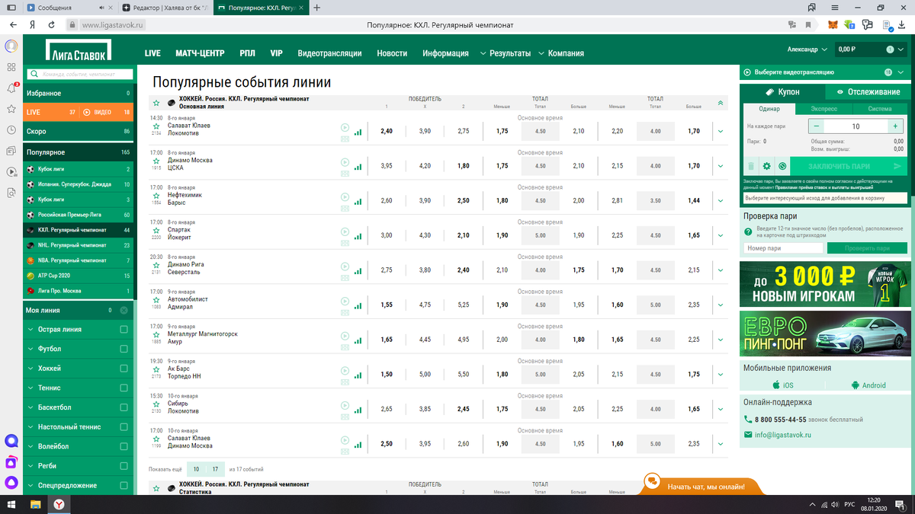This screenshot has height=514, width=915.
Task: Open browser bookmarks star in sidebar
Action: [11, 109]
